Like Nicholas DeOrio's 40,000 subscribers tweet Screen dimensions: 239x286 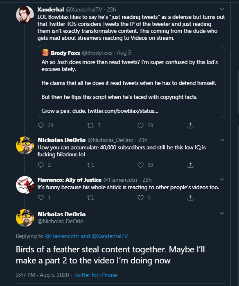click(x=140, y=165)
